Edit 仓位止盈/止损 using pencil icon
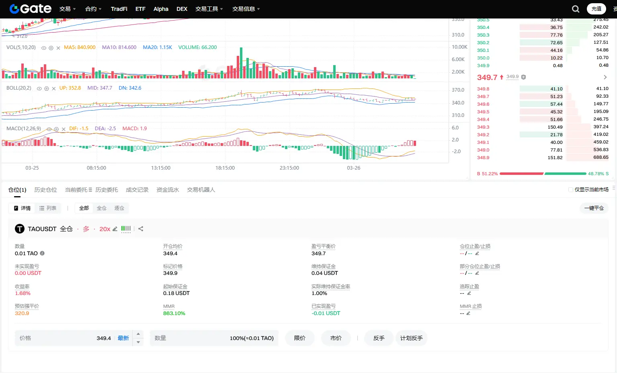 tap(477, 253)
